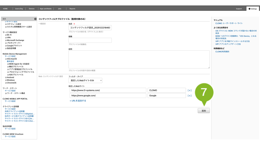
Task: Open the フィルタ・タイプ dropdown
Action: click(x=85, y=80)
